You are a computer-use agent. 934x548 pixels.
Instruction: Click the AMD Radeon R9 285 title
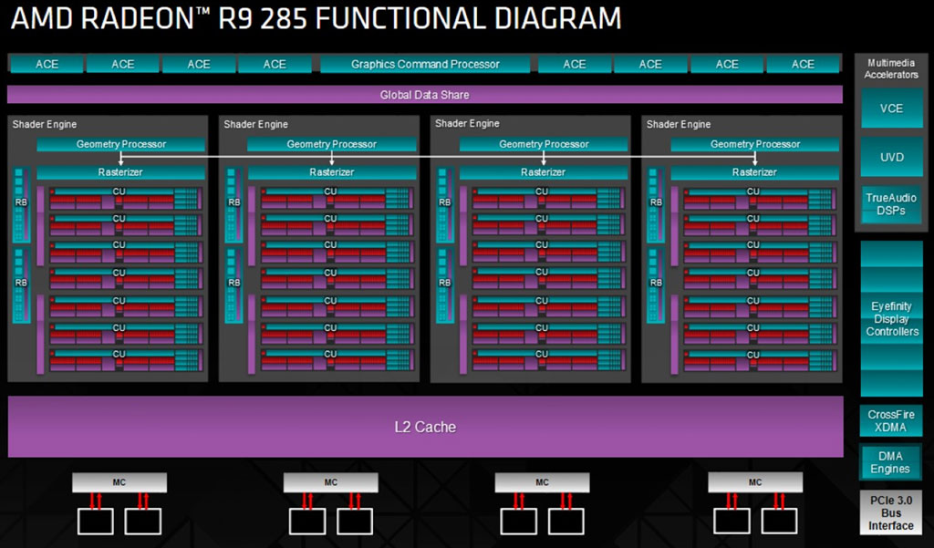click(x=316, y=18)
